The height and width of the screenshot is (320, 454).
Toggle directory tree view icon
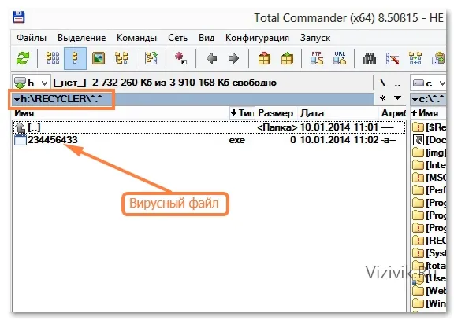(x=121, y=59)
